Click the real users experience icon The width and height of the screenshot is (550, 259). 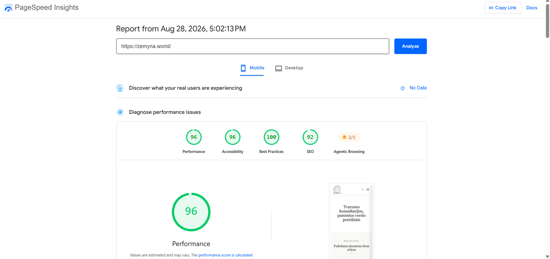120,88
